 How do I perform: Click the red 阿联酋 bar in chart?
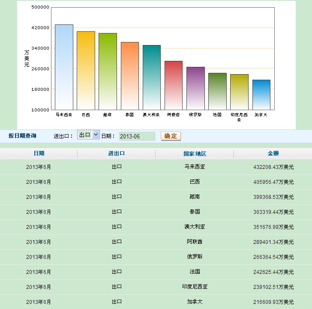tap(174, 85)
